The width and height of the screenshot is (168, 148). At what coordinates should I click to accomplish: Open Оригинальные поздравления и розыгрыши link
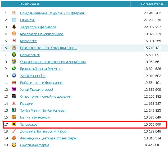[53, 62]
